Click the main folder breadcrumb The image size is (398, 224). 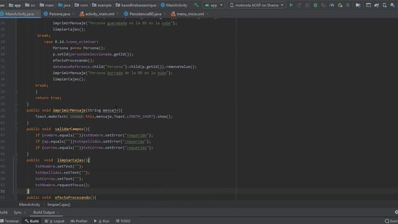pos(47,5)
